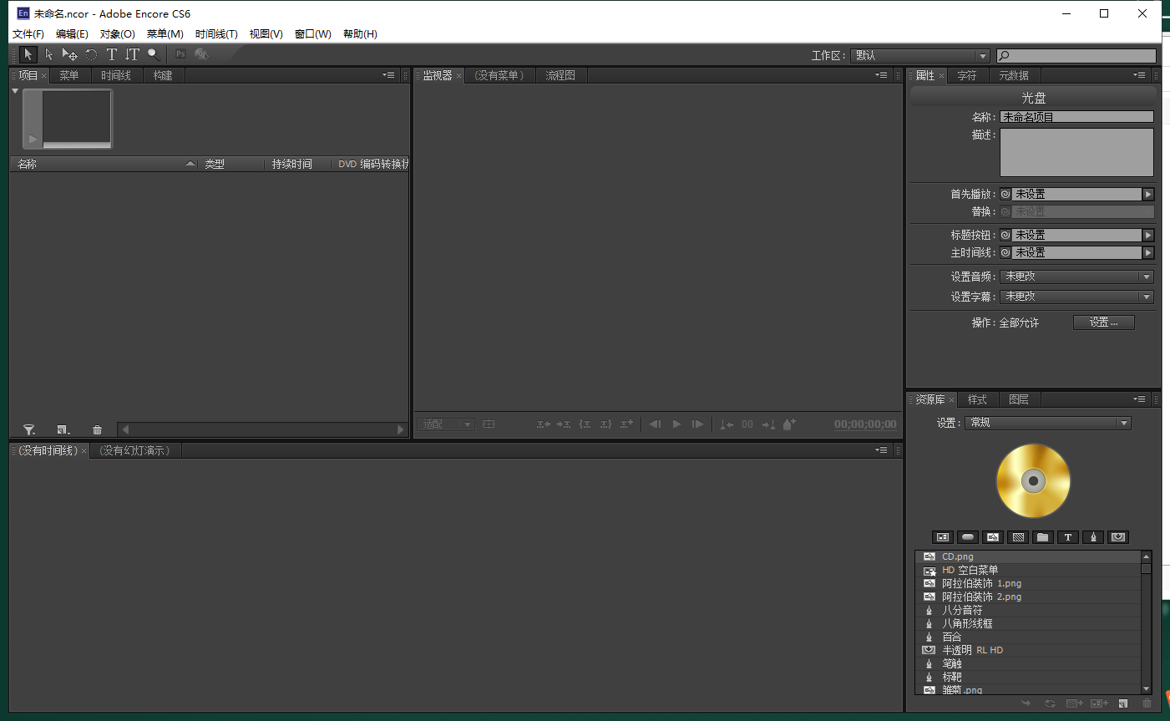Click Replace icon in library footer
The width and height of the screenshot is (1170, 721).
point(1050,703)
